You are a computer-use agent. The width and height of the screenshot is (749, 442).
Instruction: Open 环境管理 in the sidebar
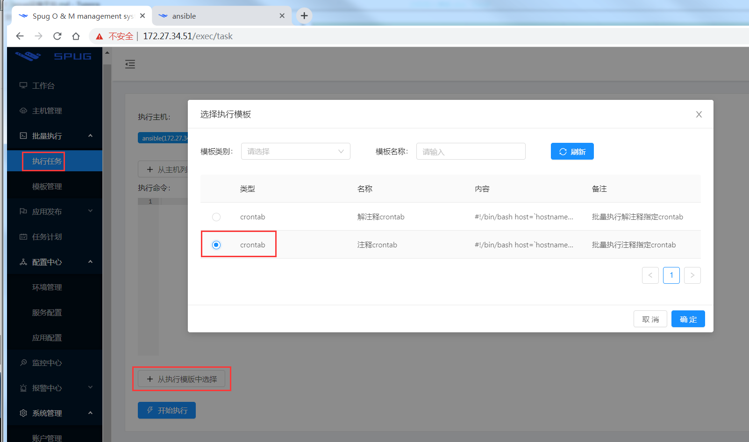pyautogui.click(x=55, y=288)
